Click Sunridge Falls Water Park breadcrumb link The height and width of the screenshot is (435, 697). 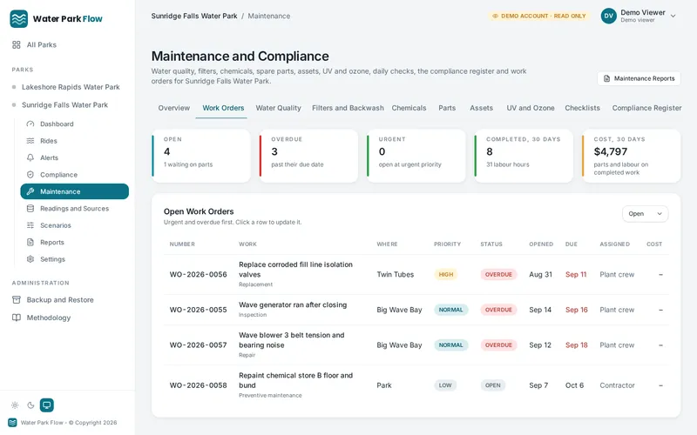(194, 16)
